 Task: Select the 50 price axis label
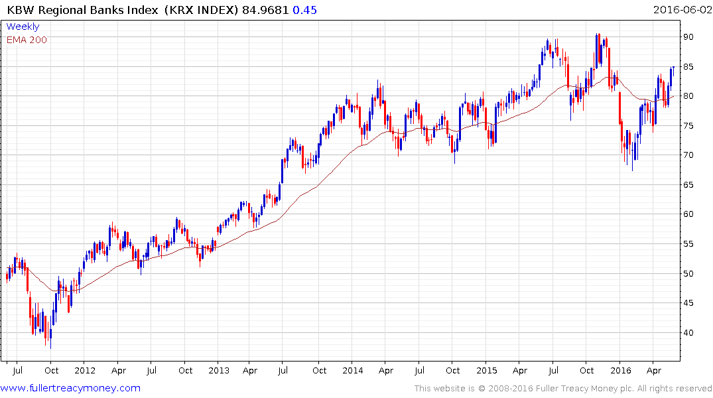coord(688,273)
